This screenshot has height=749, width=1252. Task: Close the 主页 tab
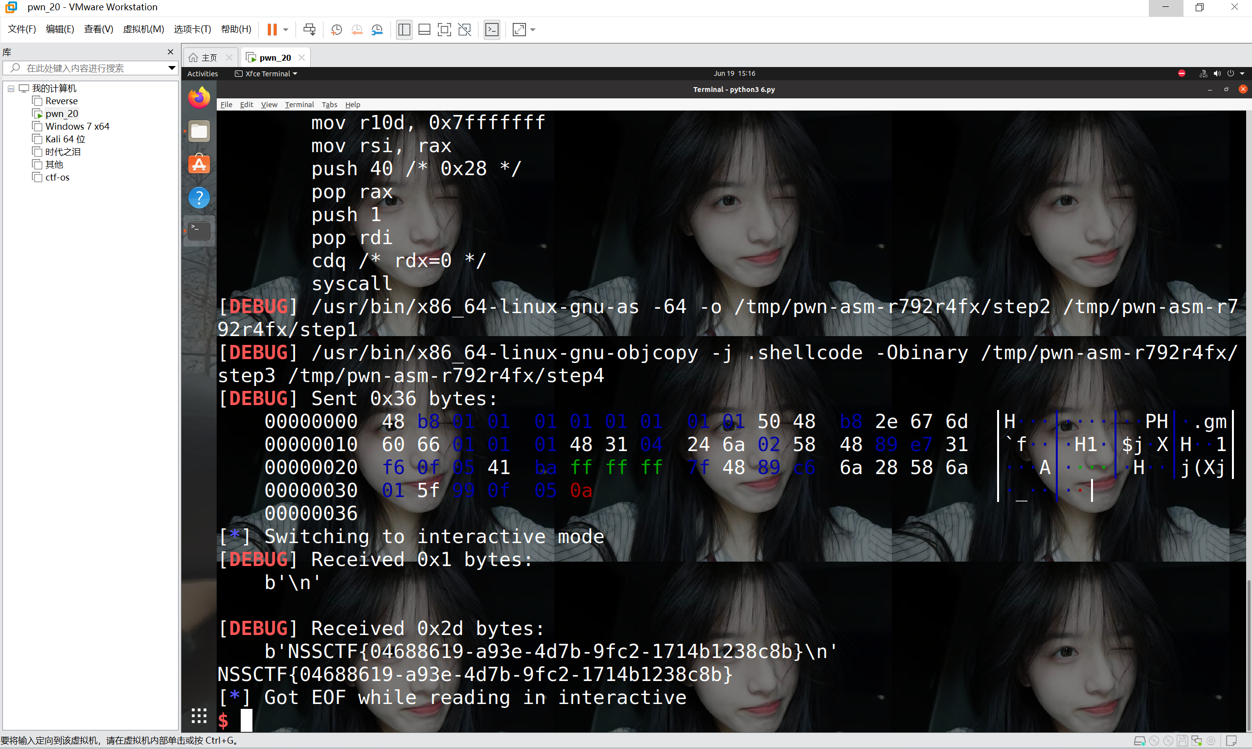pyautogui.click(x=229, y=58)
